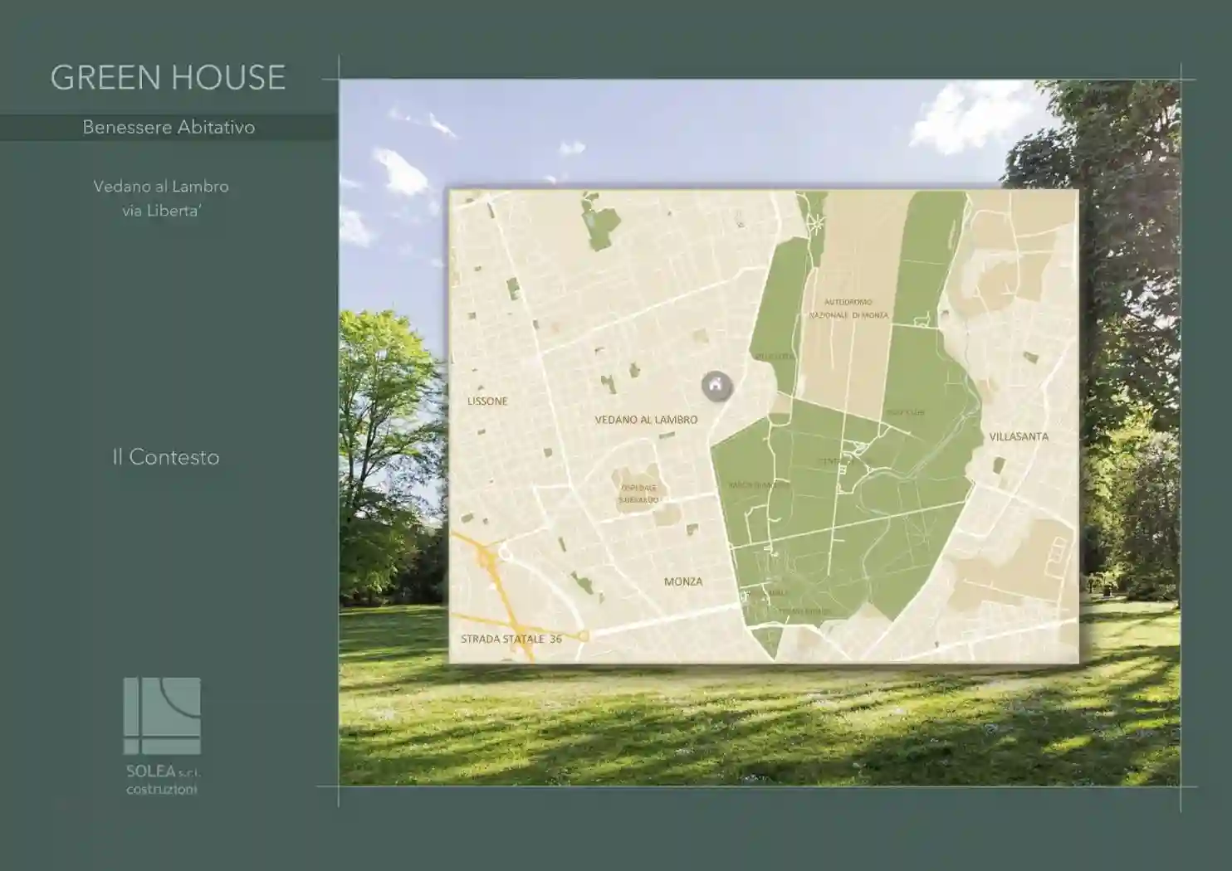
Task: Select the Autodromo Nazionale di Monza label
Action: (848, 309)
